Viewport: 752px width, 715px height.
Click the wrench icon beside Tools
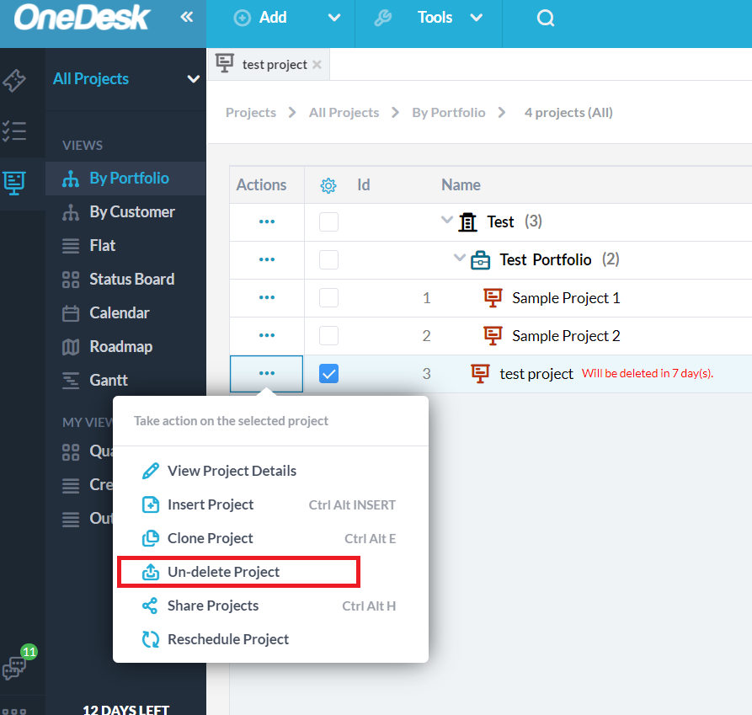click(382, 19)
